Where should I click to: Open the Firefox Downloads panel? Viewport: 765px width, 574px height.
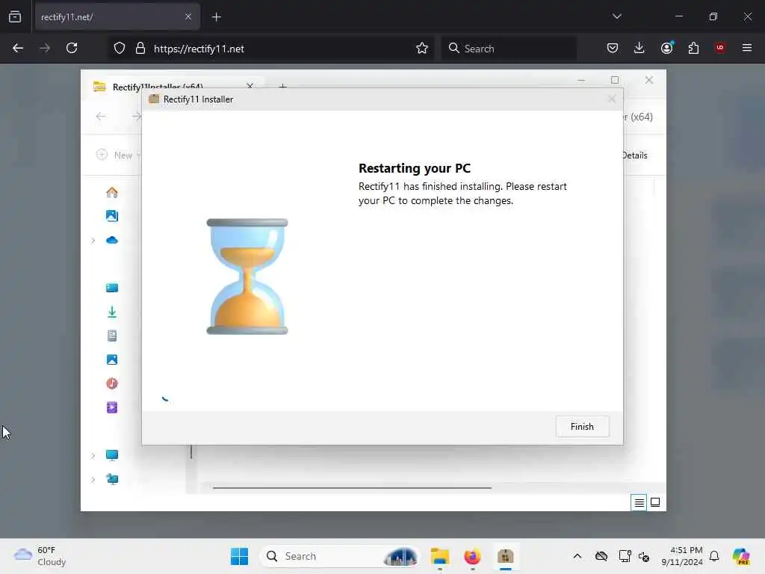[639, 49]
